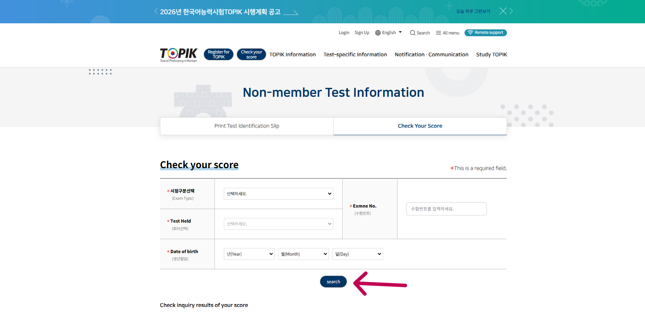Viewport: 645px width, 318px height.
Task: Click the 'Date of birth' label
Action: [184, 251]
